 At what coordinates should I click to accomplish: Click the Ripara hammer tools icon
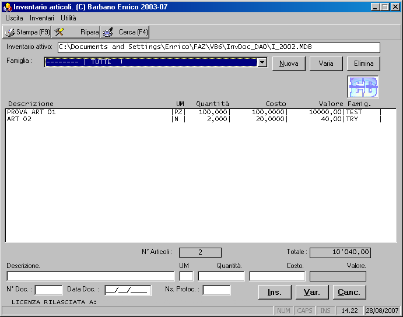coord(59,32)
